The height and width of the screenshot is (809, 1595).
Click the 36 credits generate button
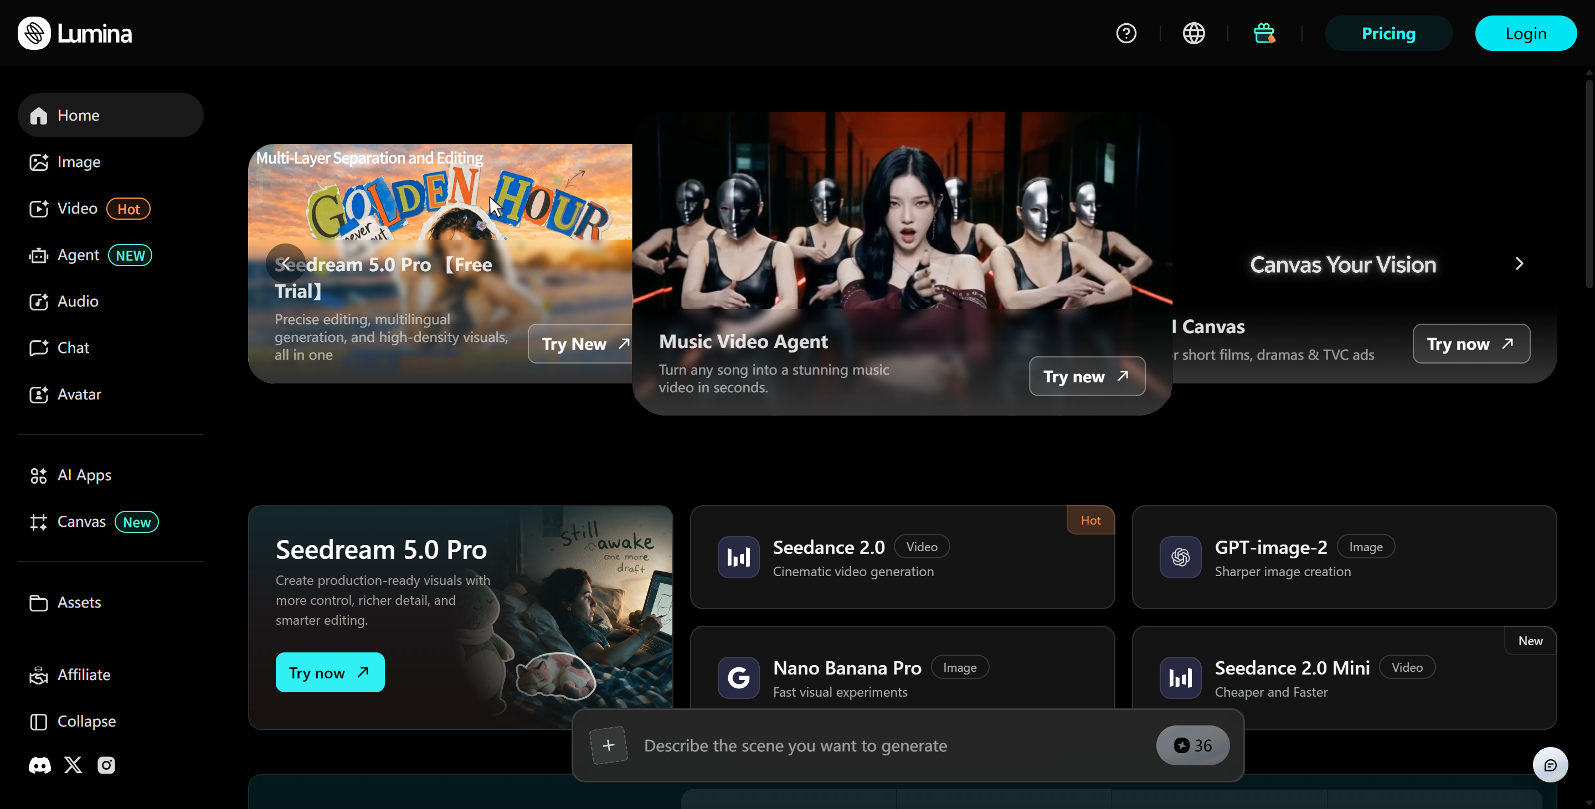(x=1192, y=746)
